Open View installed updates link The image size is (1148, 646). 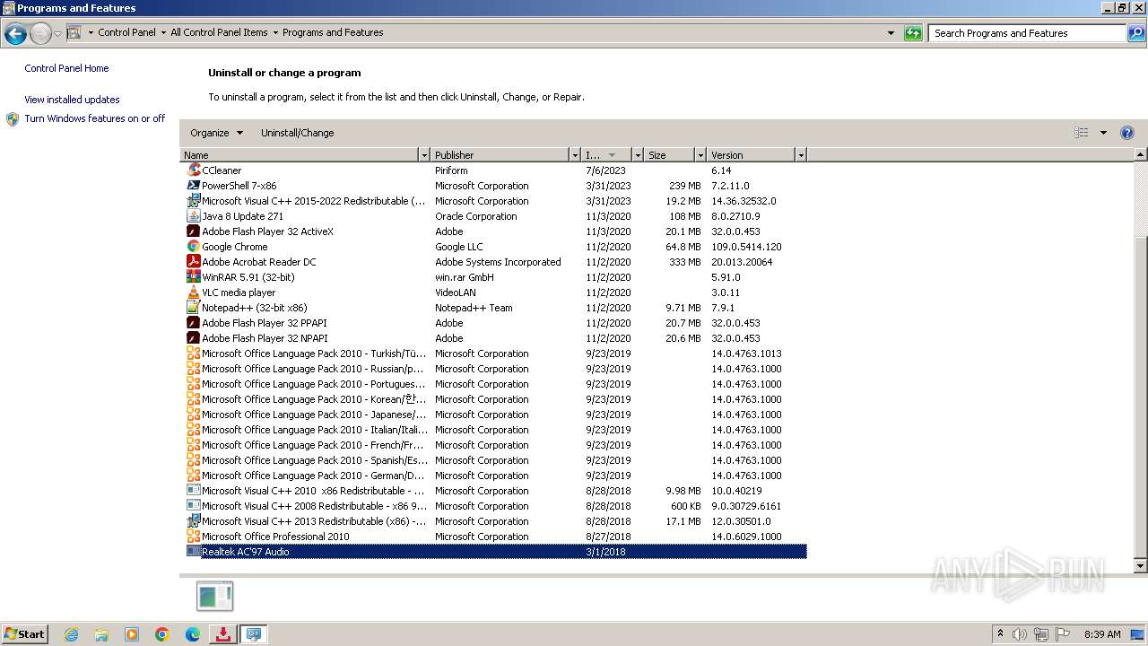click(72, 100)
